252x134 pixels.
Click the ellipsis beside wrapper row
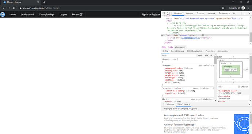[x=163, y=35]
